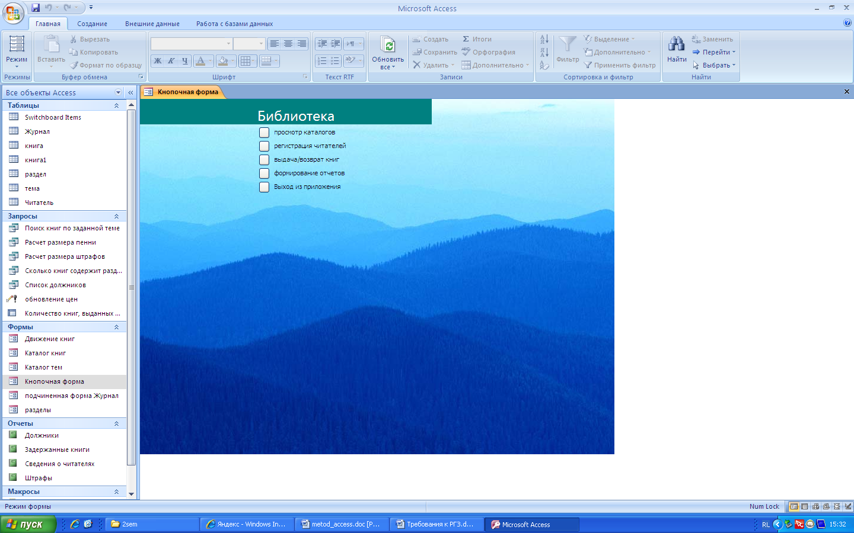Toggle Italic (К) formatting
This screenshot has width=854, height=533.
pos(171,60)
